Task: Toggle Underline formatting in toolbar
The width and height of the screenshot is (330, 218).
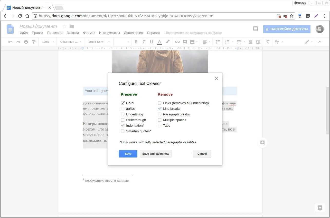Action: tap(152, 42)
